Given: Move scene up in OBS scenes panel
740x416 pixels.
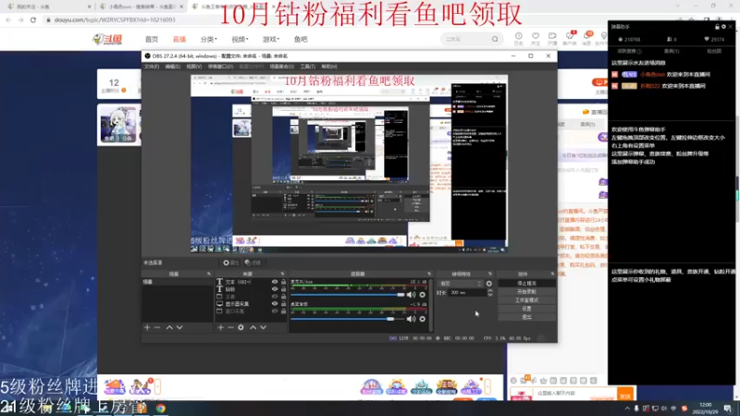Looking at the screenshot, I should click(x=169, y=327).
